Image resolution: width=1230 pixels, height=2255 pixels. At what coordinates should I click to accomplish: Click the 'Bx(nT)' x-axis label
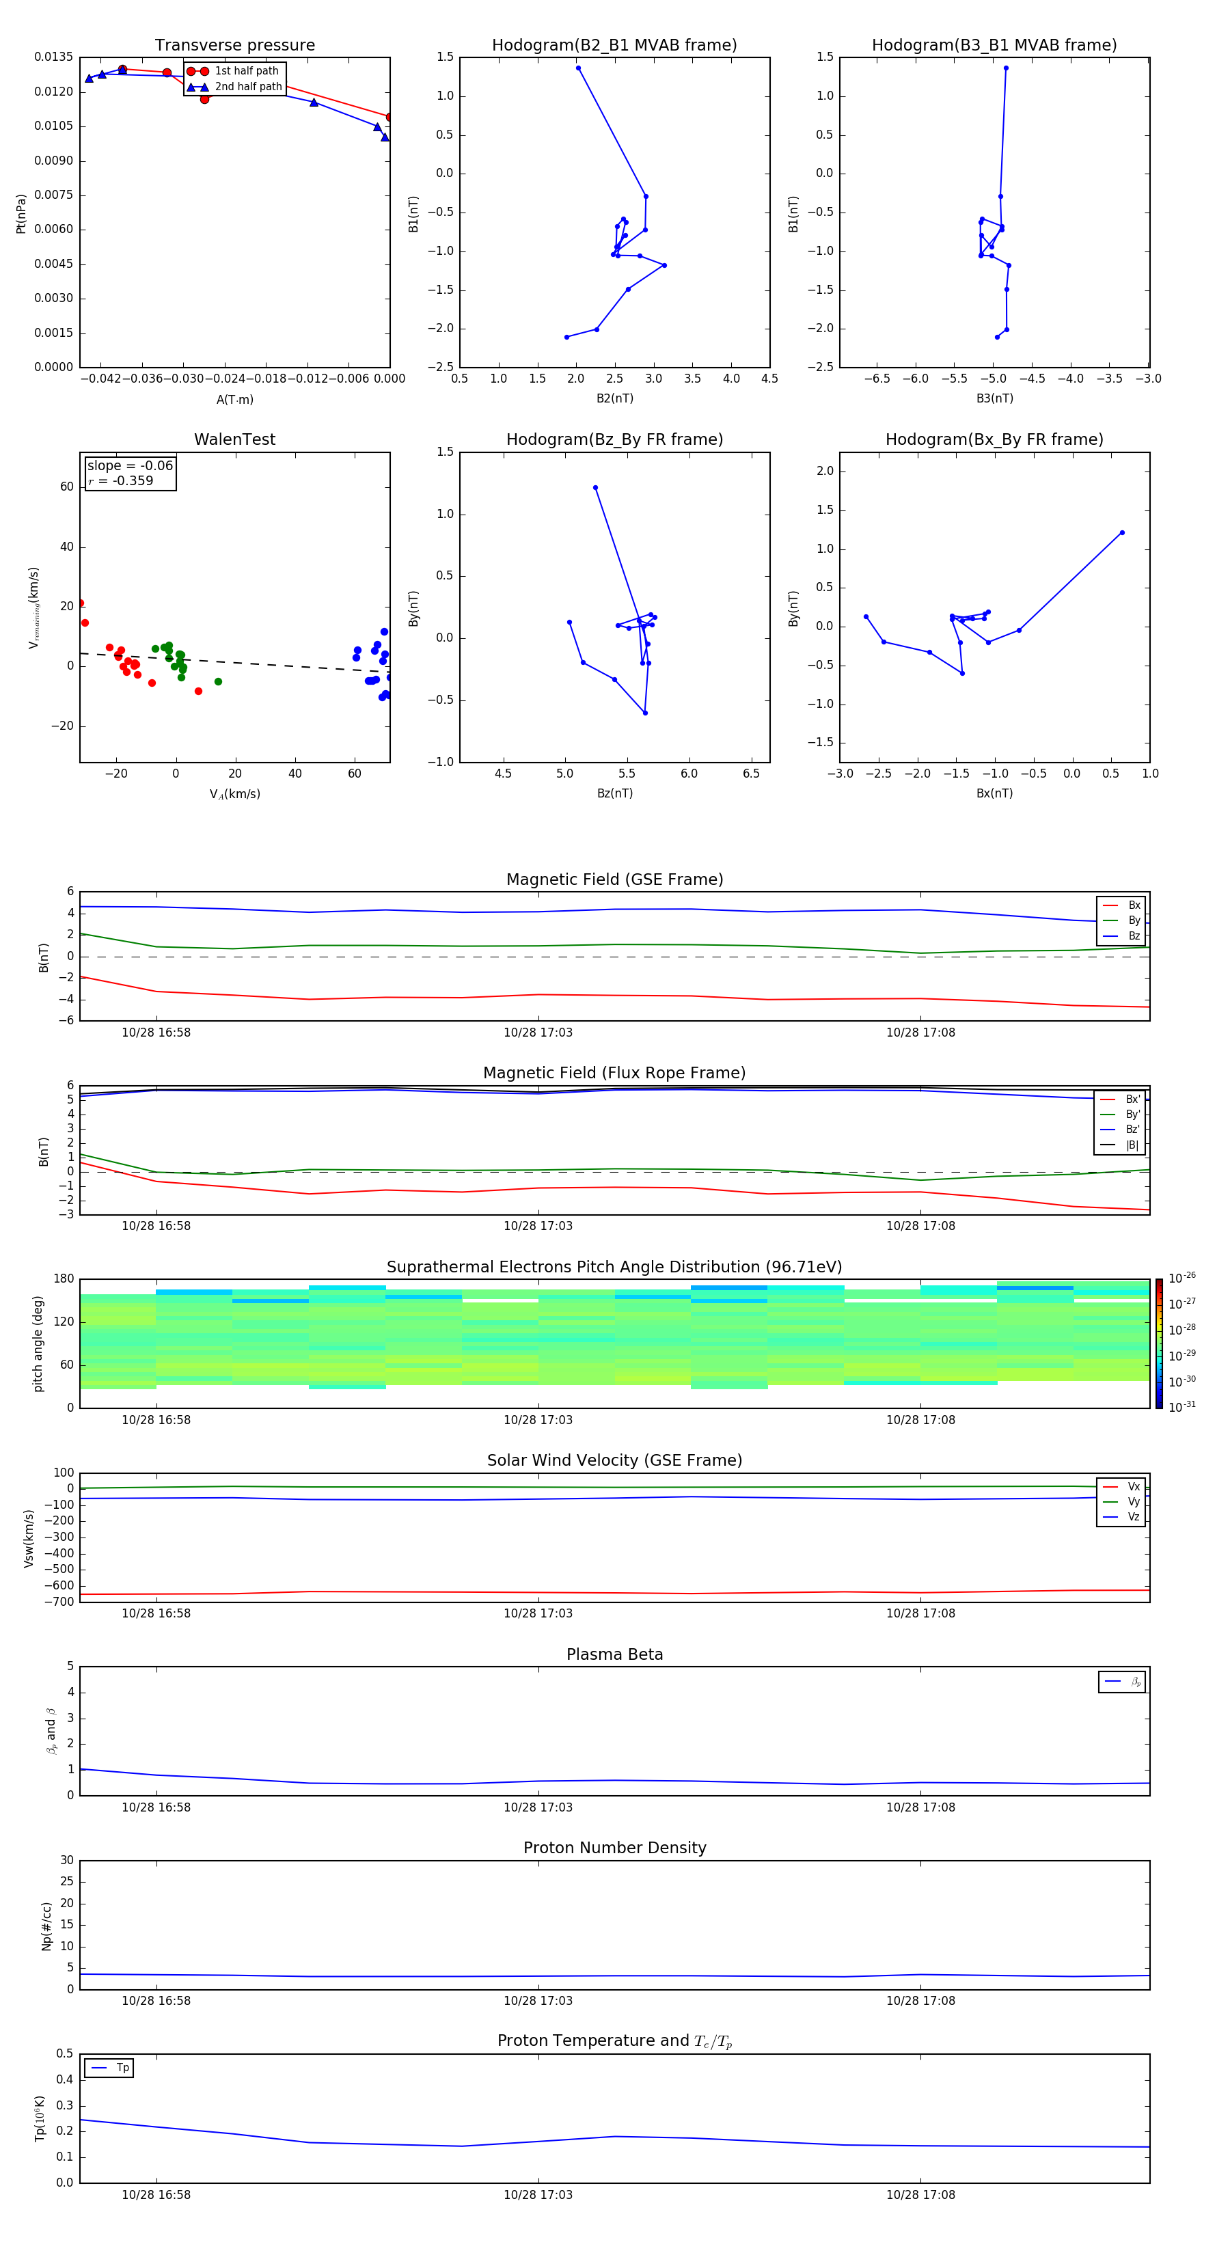994,793
